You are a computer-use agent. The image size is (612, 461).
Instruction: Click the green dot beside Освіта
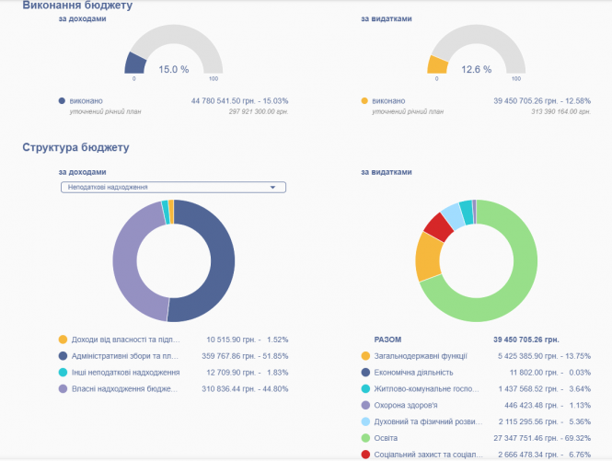(x=365, y=438)
